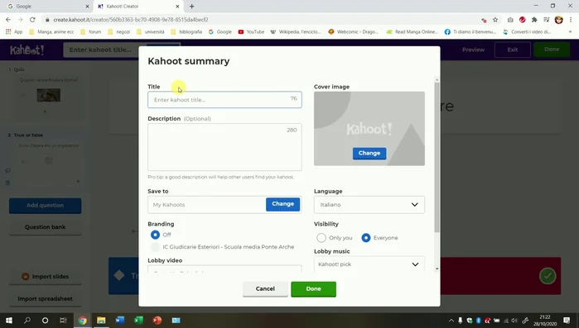Bookmark this page with star icon
This screenshot has width=579, height=328.
click(x=495, y=20)
